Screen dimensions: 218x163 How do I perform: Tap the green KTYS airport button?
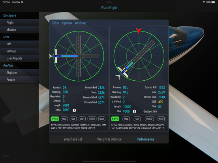pos(115,119)
